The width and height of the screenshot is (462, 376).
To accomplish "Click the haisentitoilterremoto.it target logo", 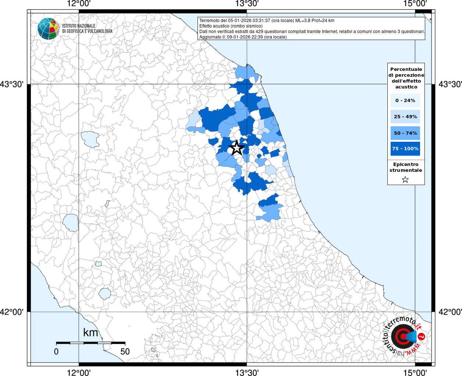I will coord(403,336).
